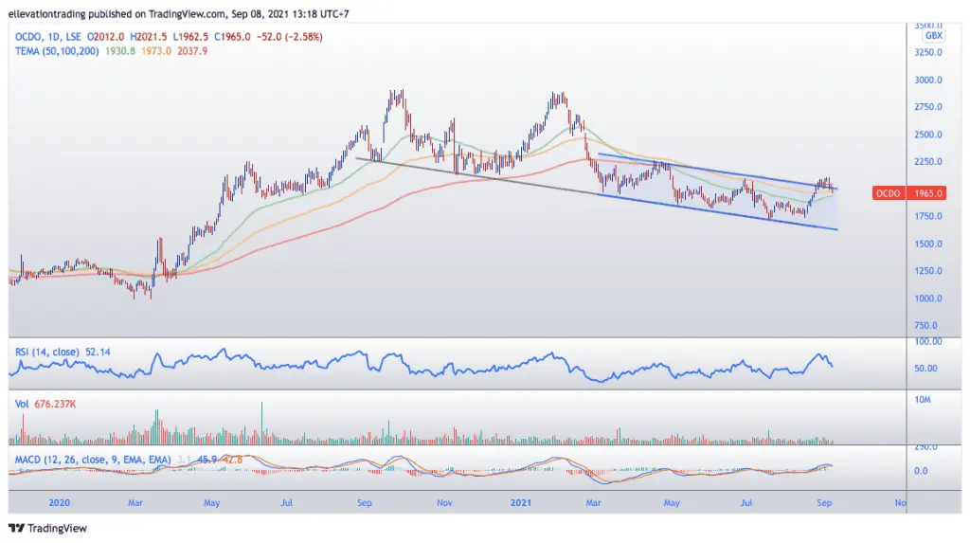Click the 50.00 level on the RSI axis
Viewport: 970px width, 543px height.
(x=925, y=368)
